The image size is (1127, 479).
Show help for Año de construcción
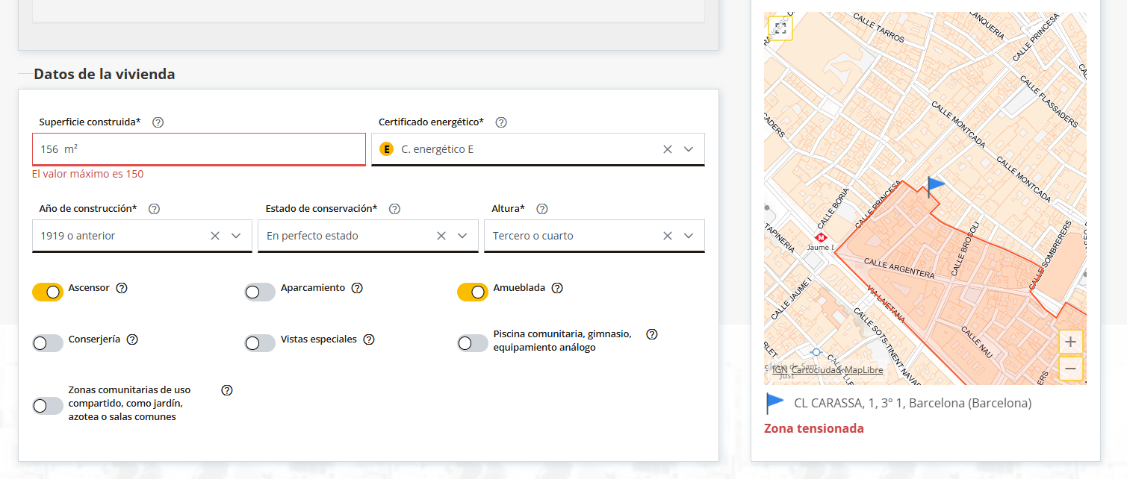pyautogui.click(x=155, y=209)
